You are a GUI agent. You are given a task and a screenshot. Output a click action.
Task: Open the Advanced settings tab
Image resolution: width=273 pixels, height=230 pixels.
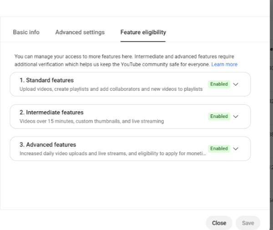pos(80,32)
